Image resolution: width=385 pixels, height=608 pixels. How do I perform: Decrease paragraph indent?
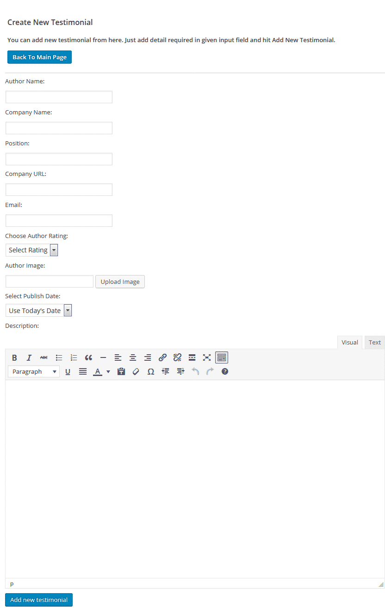pos(166,371)
